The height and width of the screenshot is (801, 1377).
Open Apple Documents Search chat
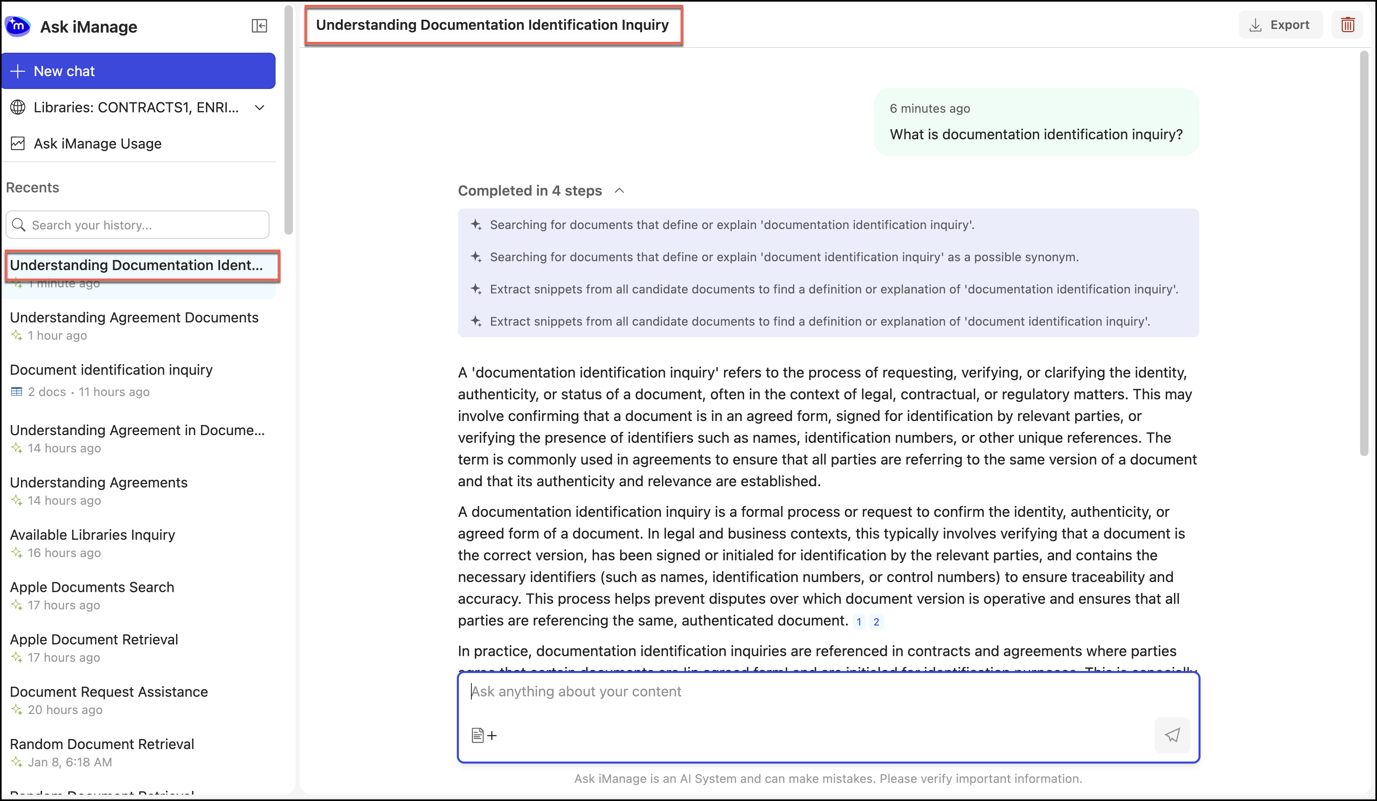[92, 588]
